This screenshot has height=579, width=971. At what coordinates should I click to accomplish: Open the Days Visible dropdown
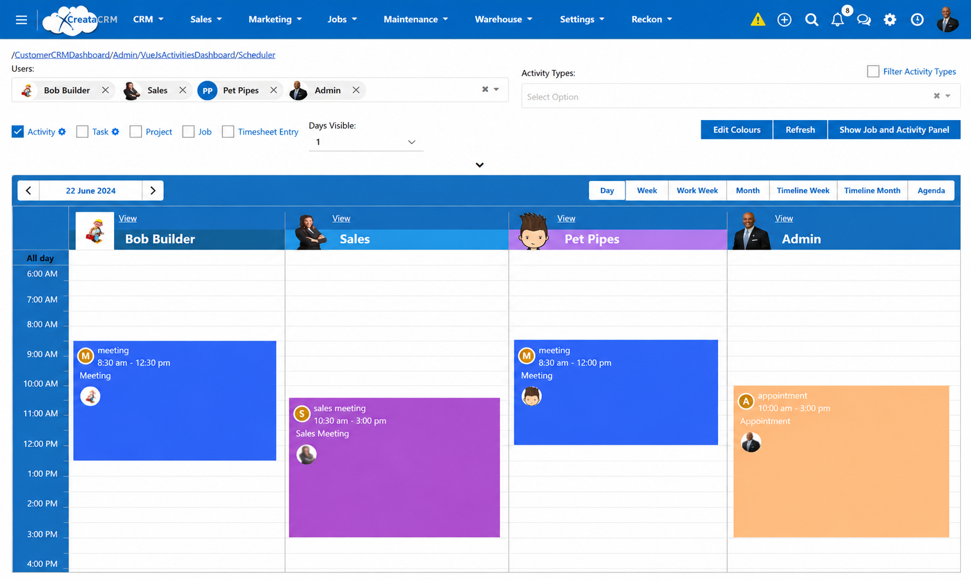tap(366, 142)
